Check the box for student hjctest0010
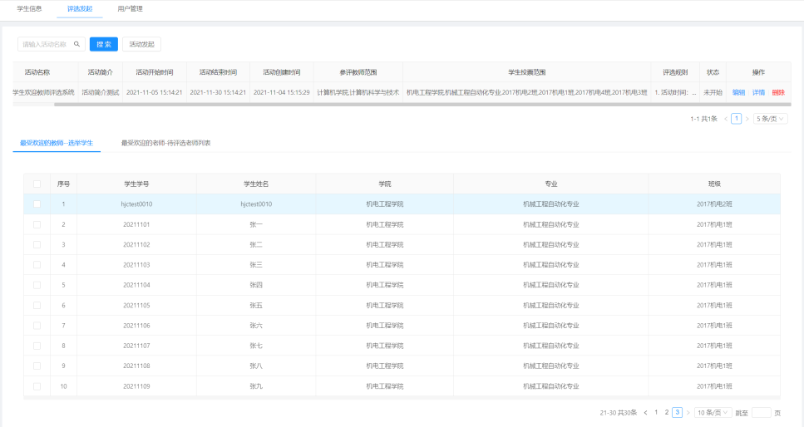Viewport: 804px width, 427px height. point(37,204)
